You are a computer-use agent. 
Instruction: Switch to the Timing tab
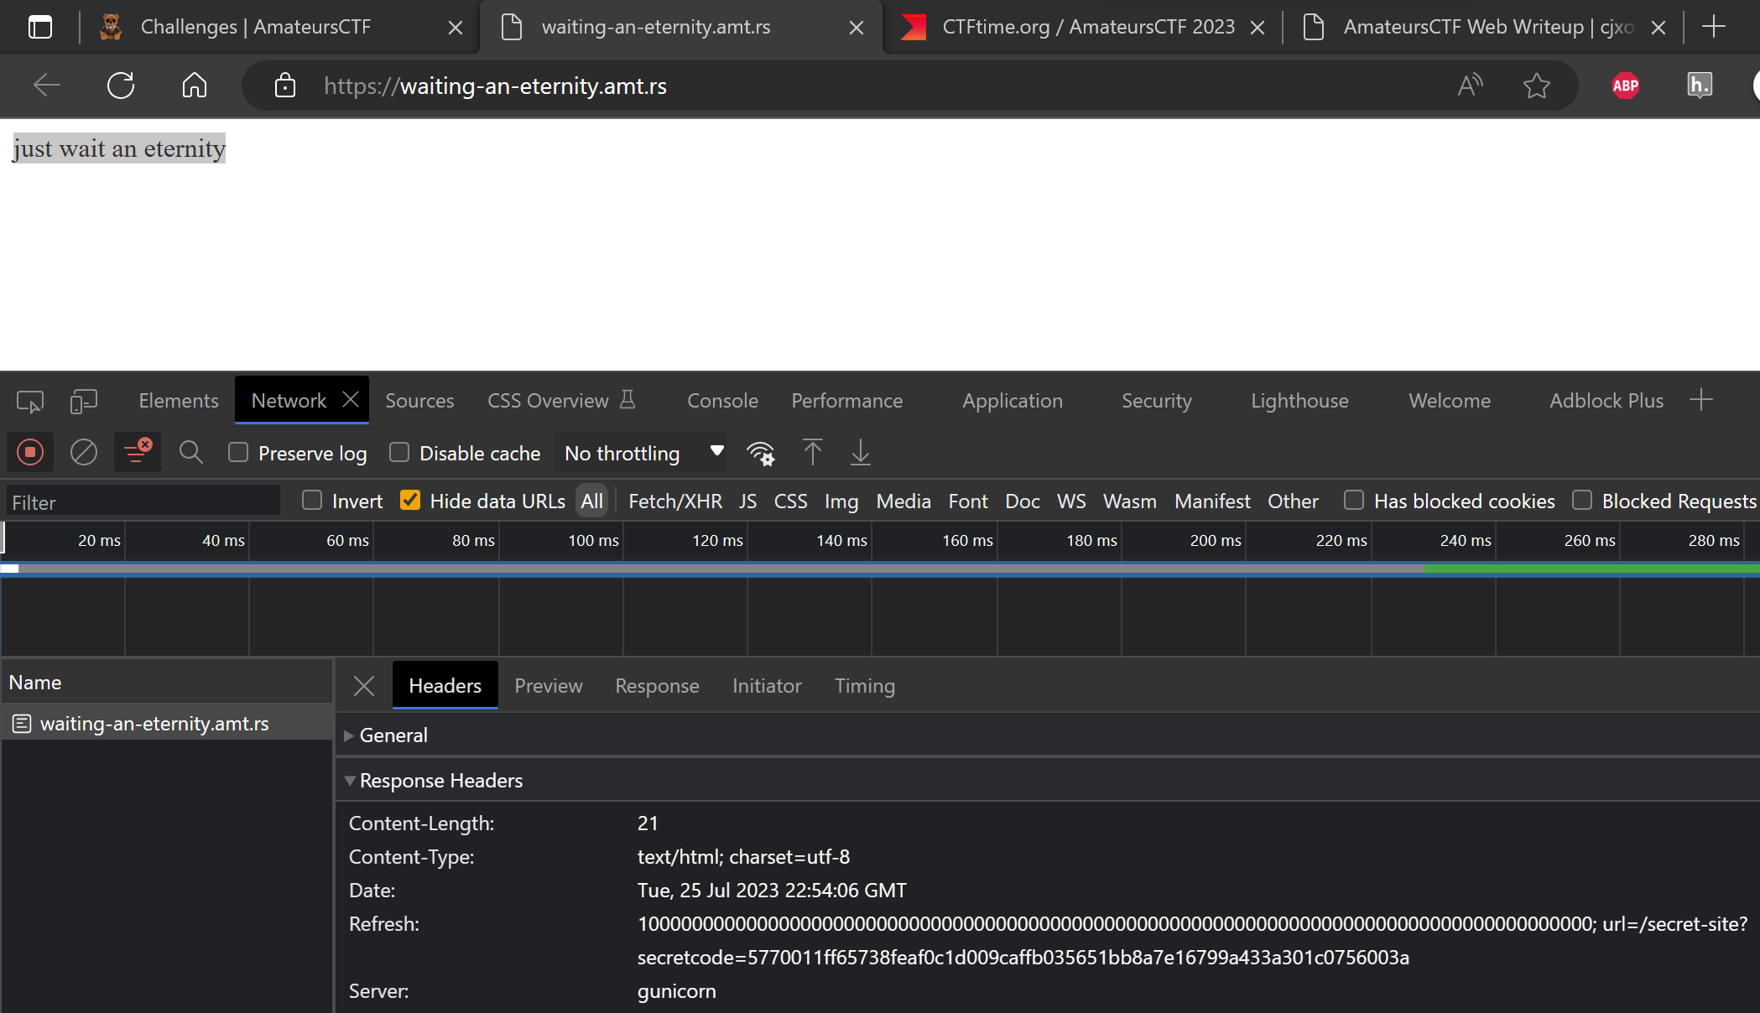coord(866,685)
